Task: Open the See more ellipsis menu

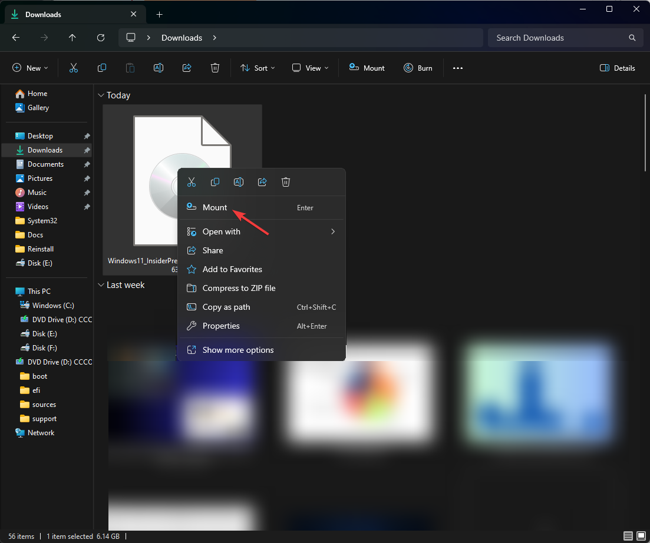Action: pyautogui.click(x=458, y=68)
